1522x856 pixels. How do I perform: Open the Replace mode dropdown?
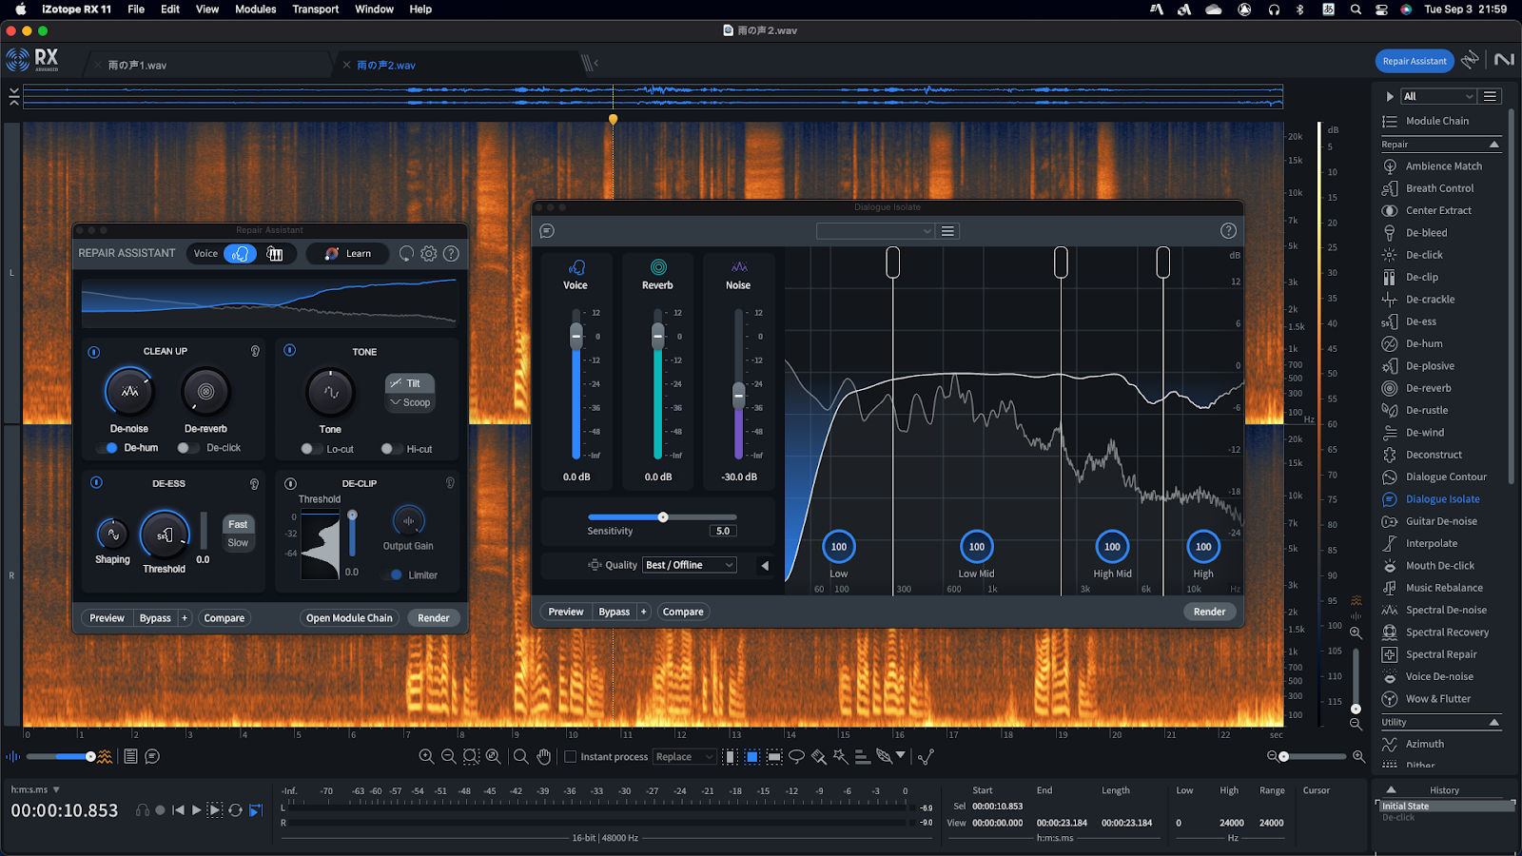coord(684,757)
